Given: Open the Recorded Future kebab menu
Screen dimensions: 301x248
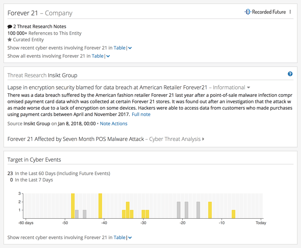Looking at the screenshot, I should click(290, 12).
